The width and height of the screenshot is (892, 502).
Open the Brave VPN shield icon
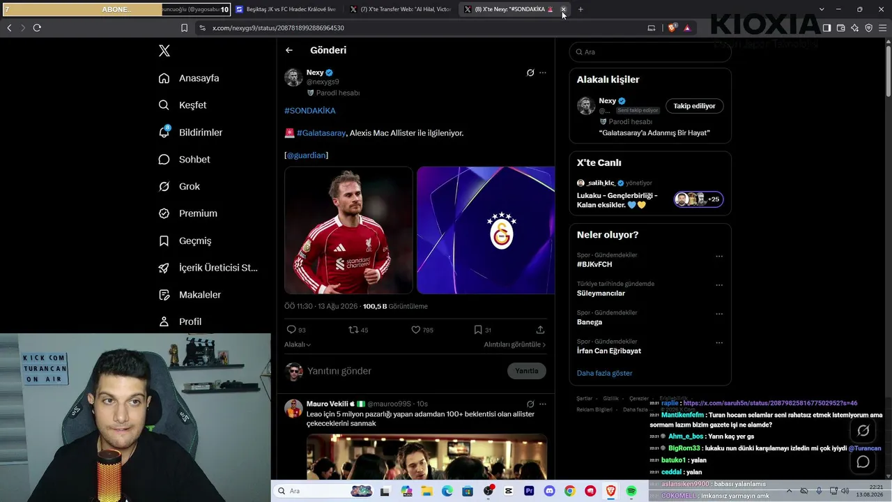pyautogui.click(x=868, y=28)
